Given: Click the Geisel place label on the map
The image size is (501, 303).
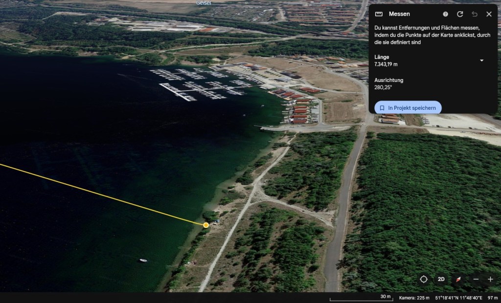Looking at the screenshot, I should [203, 3].
